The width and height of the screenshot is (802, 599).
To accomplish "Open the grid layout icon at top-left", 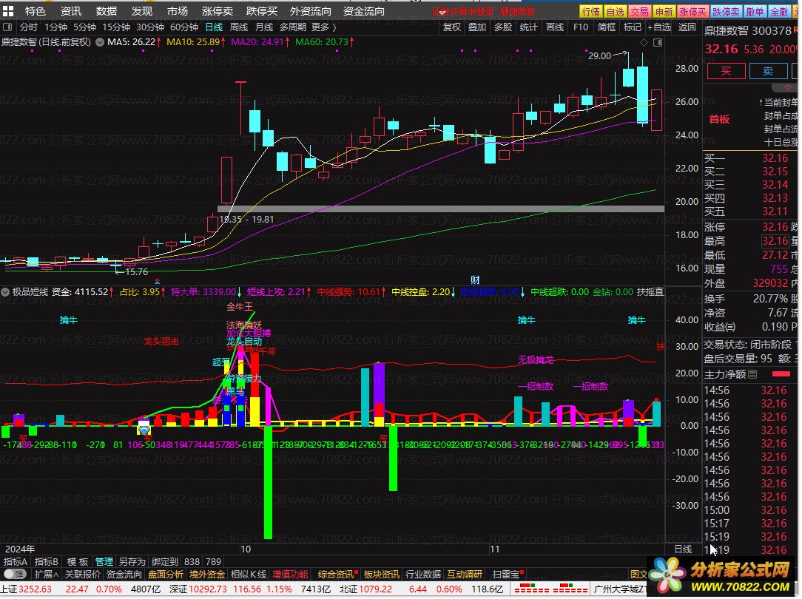I will tap(8, 11).
